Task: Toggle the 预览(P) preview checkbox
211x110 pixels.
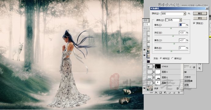Action: coord(194,23)
